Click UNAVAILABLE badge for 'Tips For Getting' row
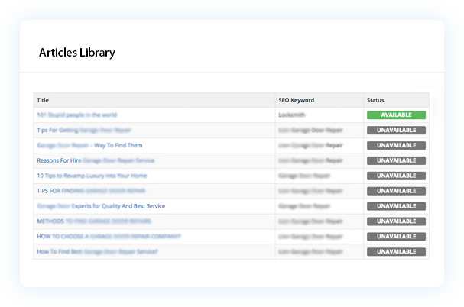Viewport: 464px width, 307px height. pyautogui.click(x=396, y=130)
